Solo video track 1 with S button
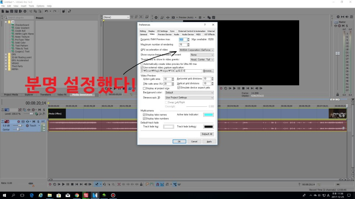This screenshot has width=355, height=199. [x=44, y=110]
